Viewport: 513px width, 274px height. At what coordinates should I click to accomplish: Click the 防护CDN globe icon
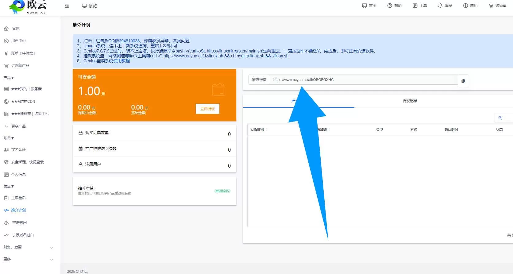[6, 102]
